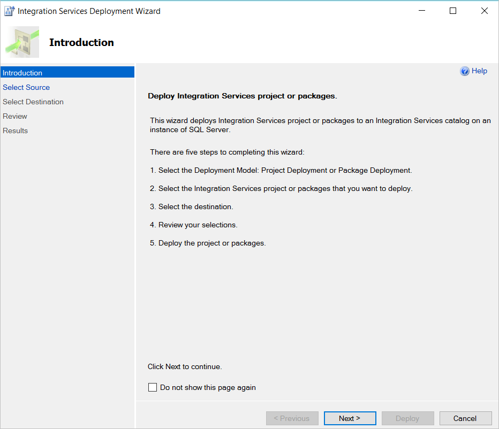Click the wizard icon in the title bar
499x429 pixels.
click(x=9, y=11)
